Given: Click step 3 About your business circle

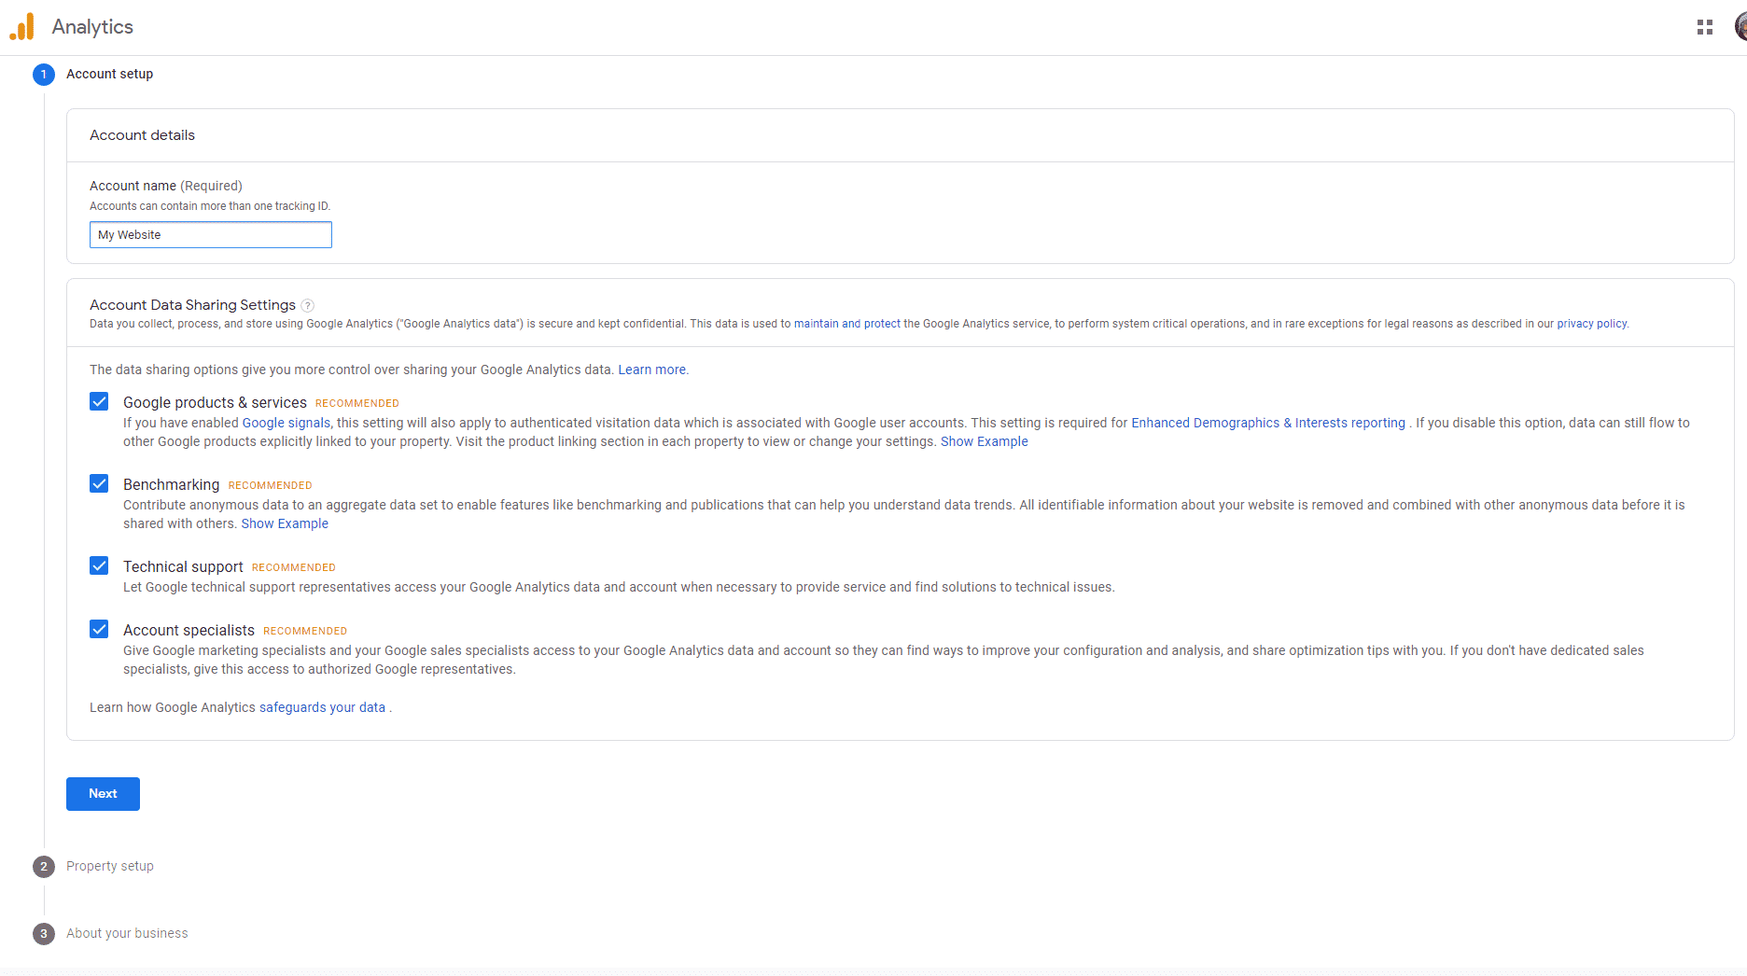Looking at the screenshot, I should [x=44, y=934].
